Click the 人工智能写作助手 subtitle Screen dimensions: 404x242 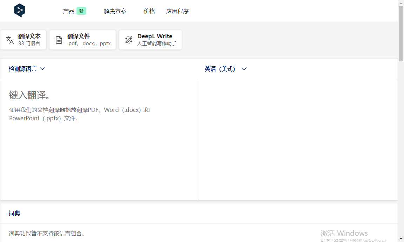pos(157,43)
